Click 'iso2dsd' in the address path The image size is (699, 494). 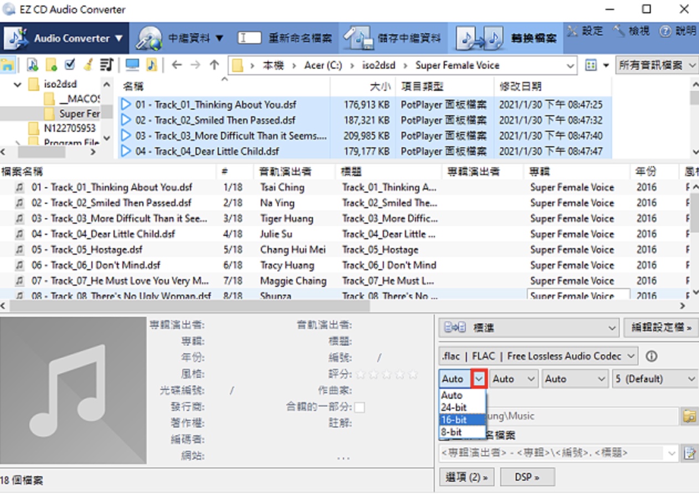(x=378, y=65)
